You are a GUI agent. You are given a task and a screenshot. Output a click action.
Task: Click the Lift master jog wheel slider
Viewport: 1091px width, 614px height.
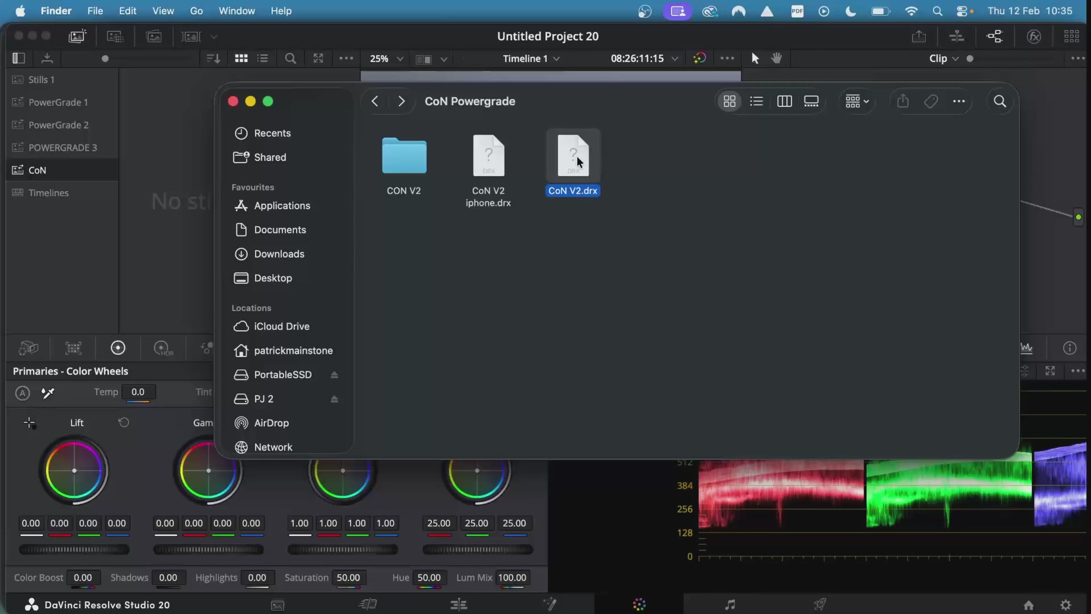[x=74, y=549]
